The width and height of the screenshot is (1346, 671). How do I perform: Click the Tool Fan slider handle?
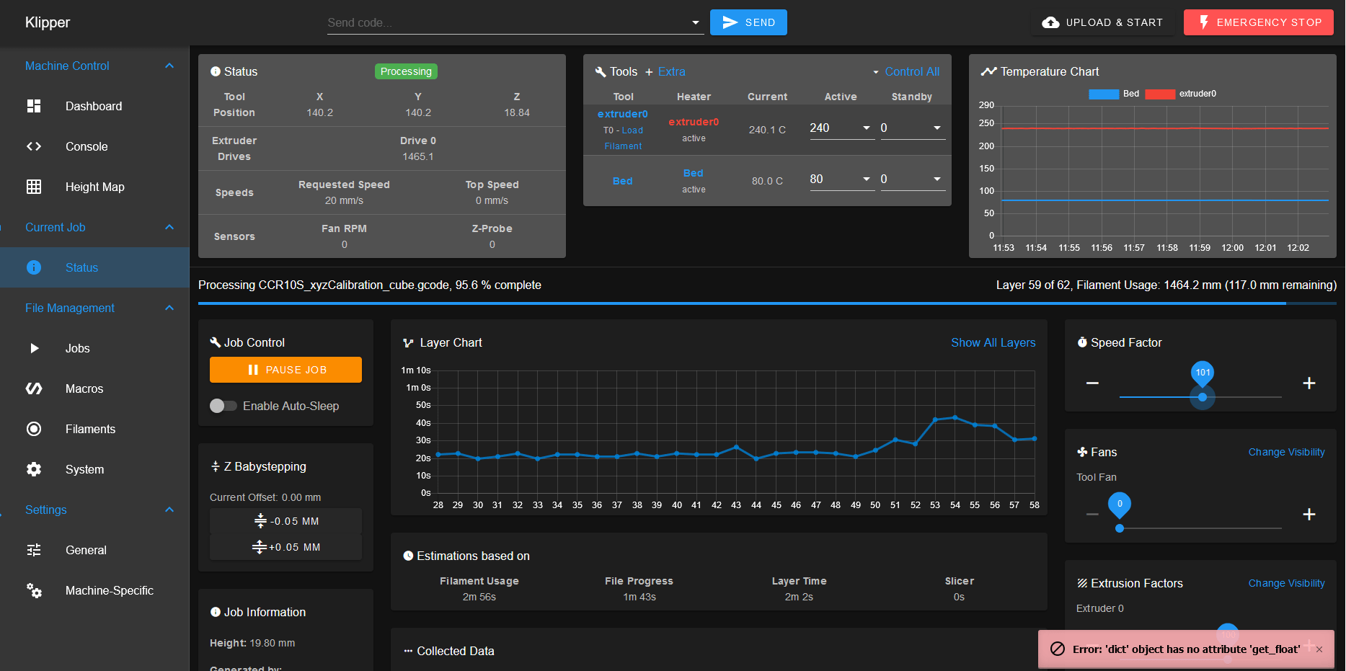click(x=1120, y=528)
